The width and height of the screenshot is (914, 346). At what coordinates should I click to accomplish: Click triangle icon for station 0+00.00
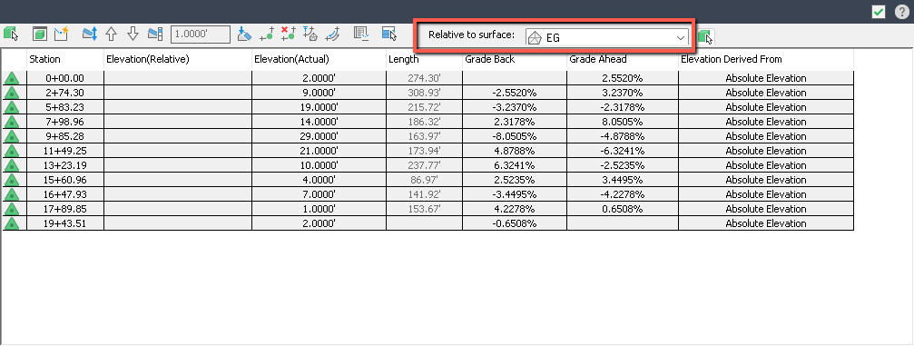(x=11, y=78)
